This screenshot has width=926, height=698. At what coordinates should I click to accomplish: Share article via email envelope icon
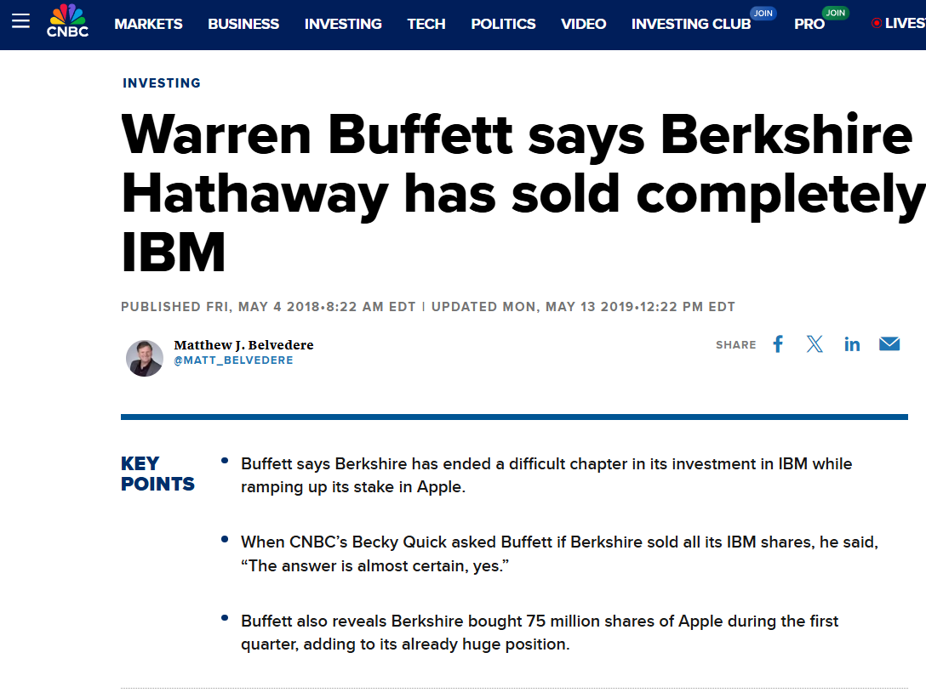889,344
